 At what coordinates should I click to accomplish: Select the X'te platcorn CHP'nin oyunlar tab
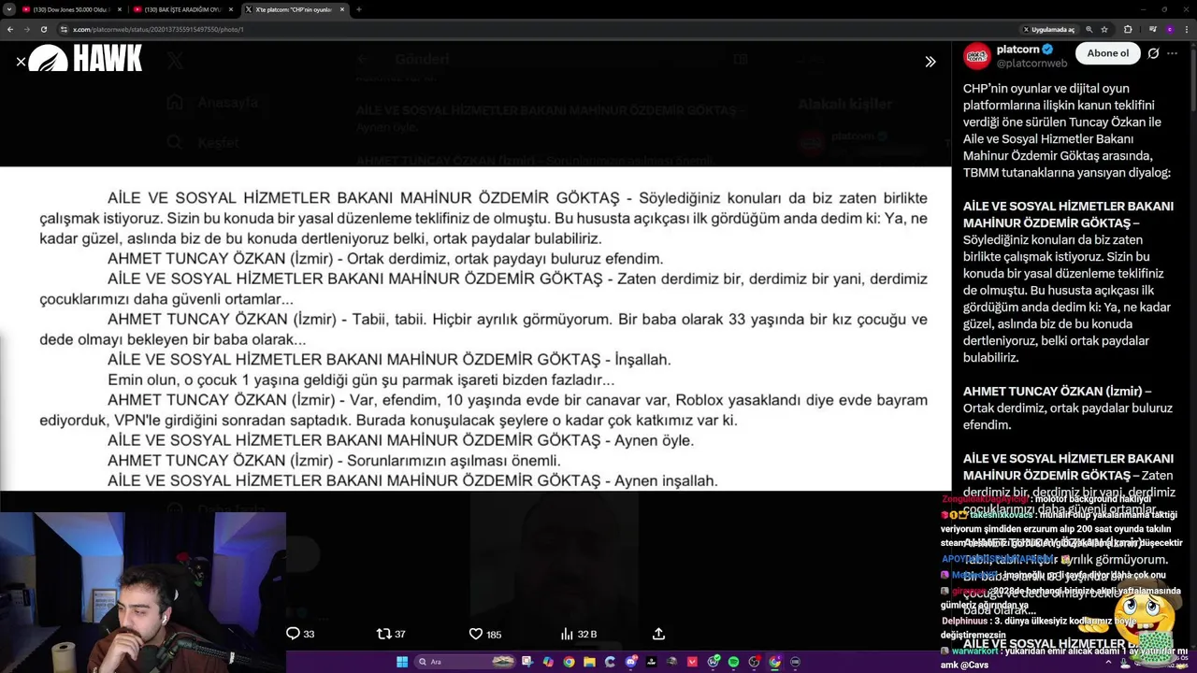click(x=294, y=9)
